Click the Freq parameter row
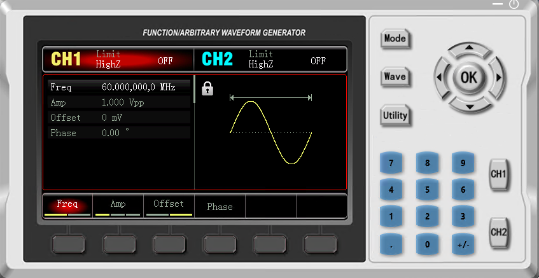 pyautogui.click(x=119, y=87)
